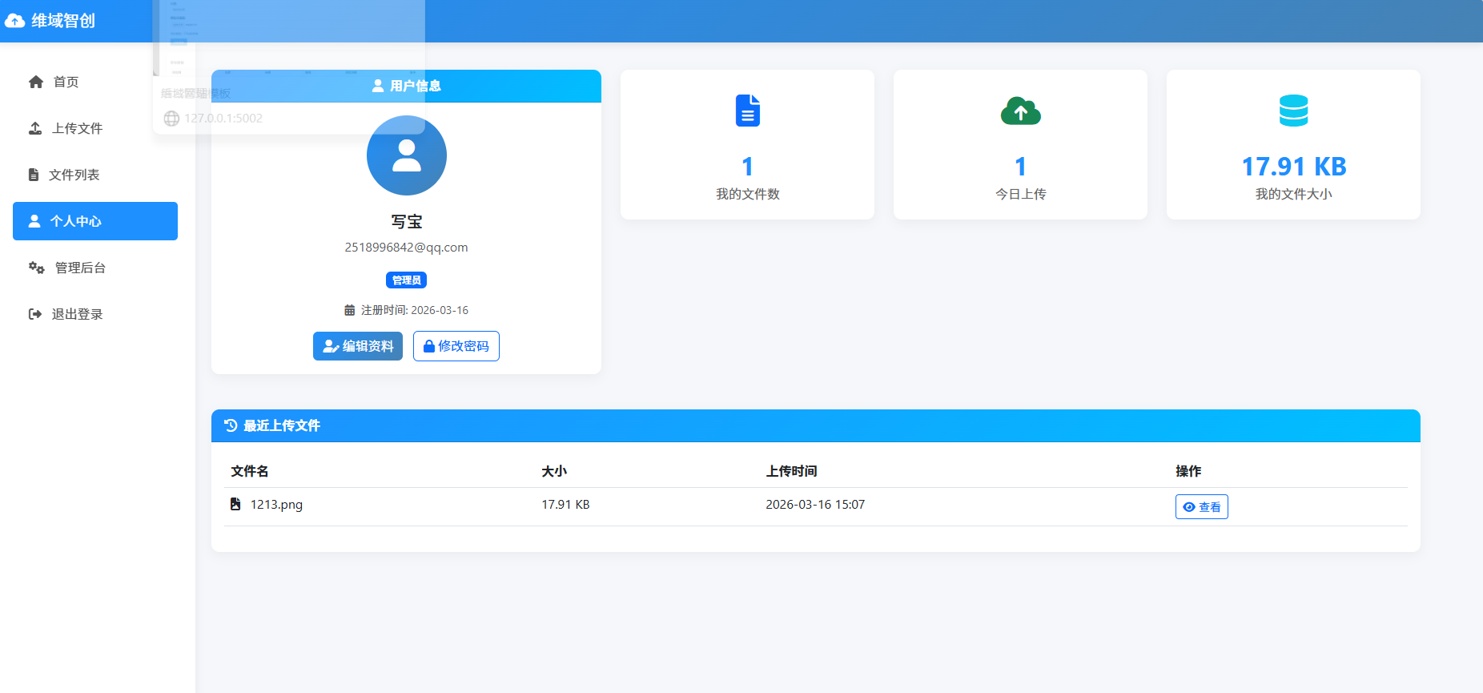Click the home house icon
Image resolution: width=1483 pixels, height=693 pixels.
tap(36, 82)
